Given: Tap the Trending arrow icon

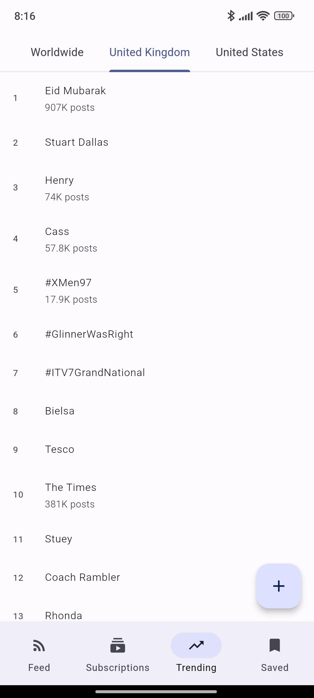Looking at the screenshot, I should [x=196, y=646].
